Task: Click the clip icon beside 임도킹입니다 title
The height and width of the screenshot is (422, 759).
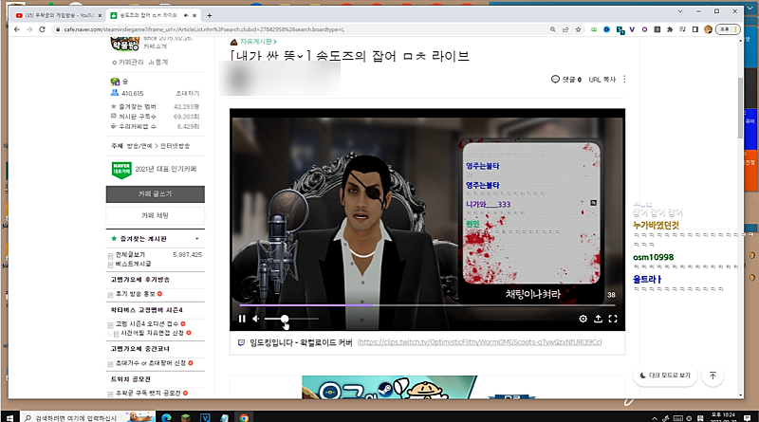Action: point(241,342)
